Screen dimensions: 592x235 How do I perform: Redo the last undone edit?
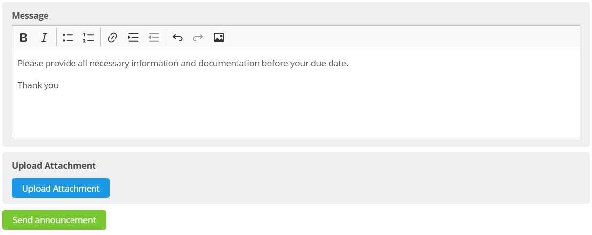point(198,38)
